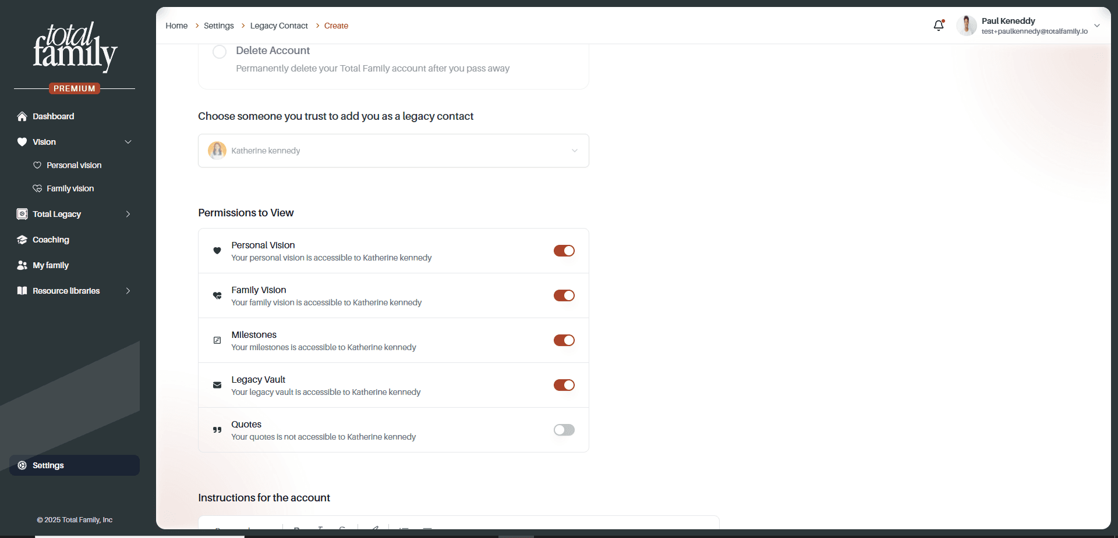The image size is (1118, 538).
Task: Click the Family vision hearts icon
Action: pyautogui.click(x=37, y=188)
